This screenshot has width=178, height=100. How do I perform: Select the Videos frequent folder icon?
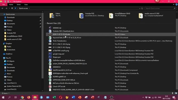[x=52, y=16]
